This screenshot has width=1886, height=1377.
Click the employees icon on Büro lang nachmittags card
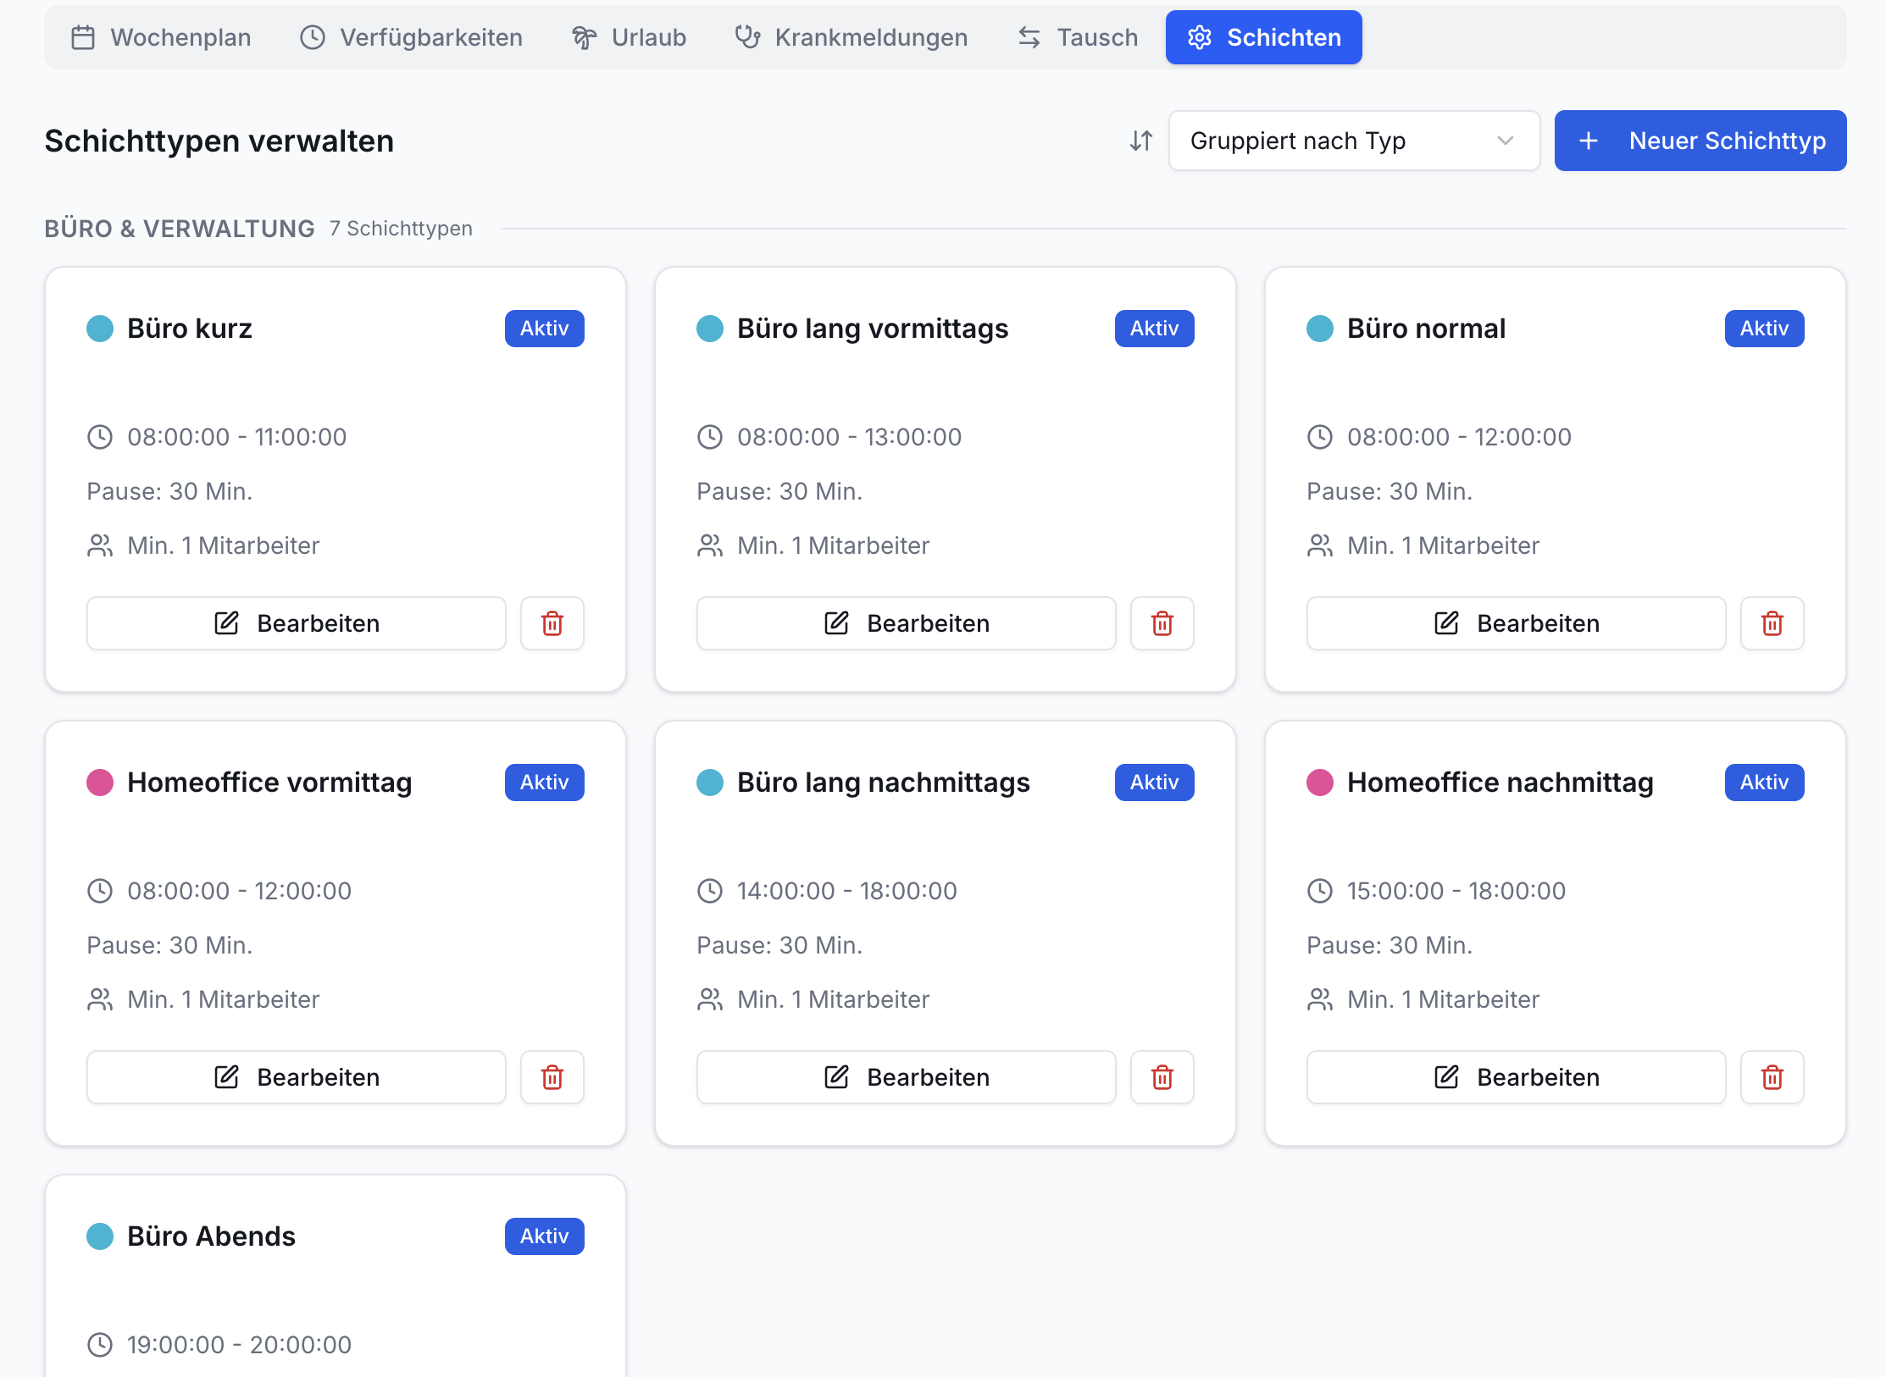coord(710,999)
